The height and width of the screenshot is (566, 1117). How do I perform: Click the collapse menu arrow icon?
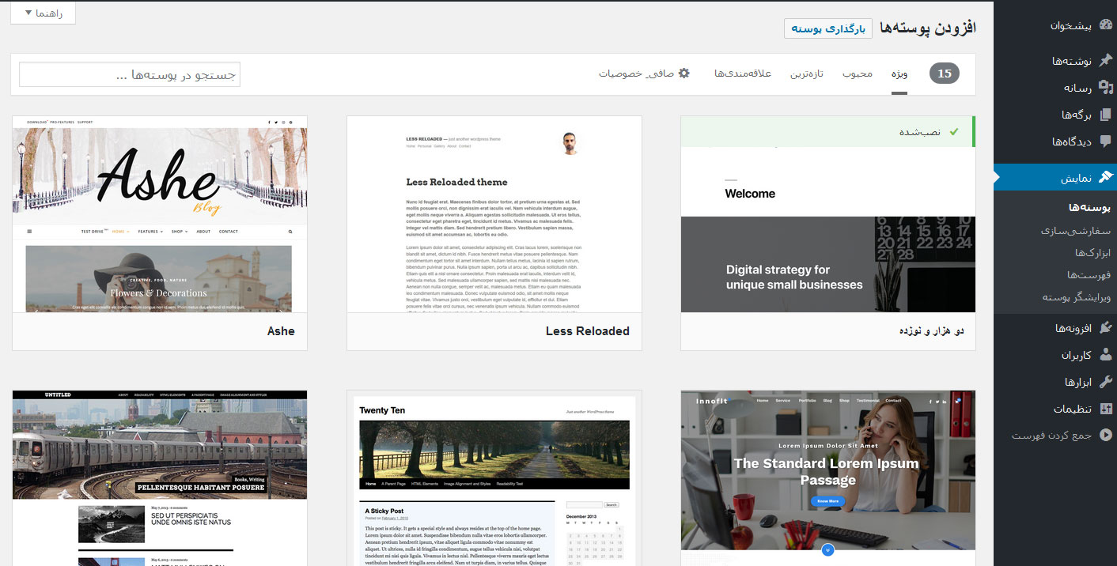click(1105, 435)
